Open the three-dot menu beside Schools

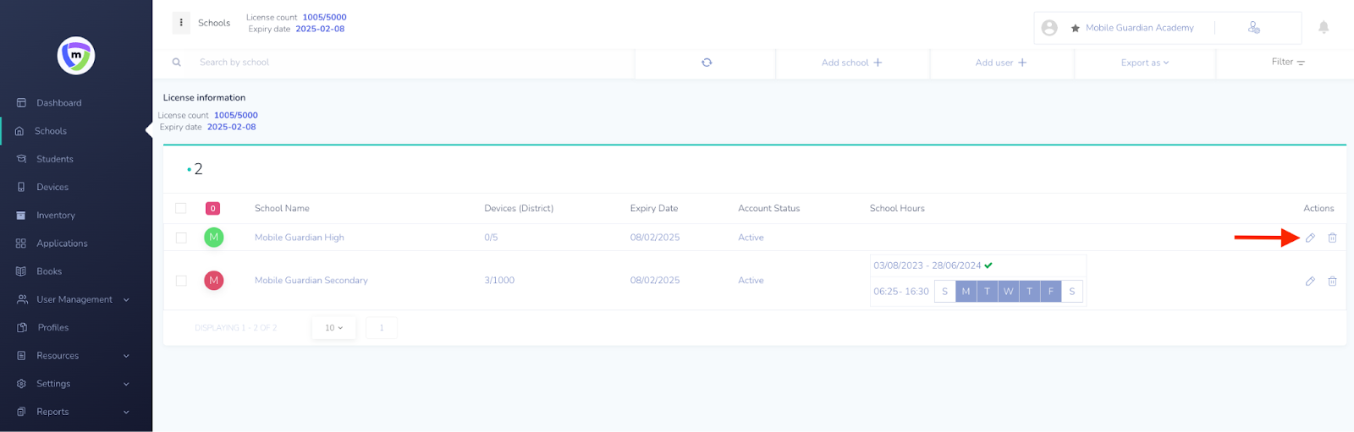(x=181, y=23)
